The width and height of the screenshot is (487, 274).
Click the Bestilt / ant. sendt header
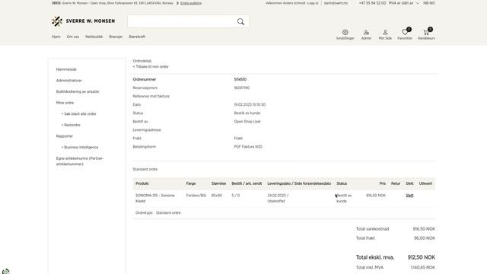247,183
